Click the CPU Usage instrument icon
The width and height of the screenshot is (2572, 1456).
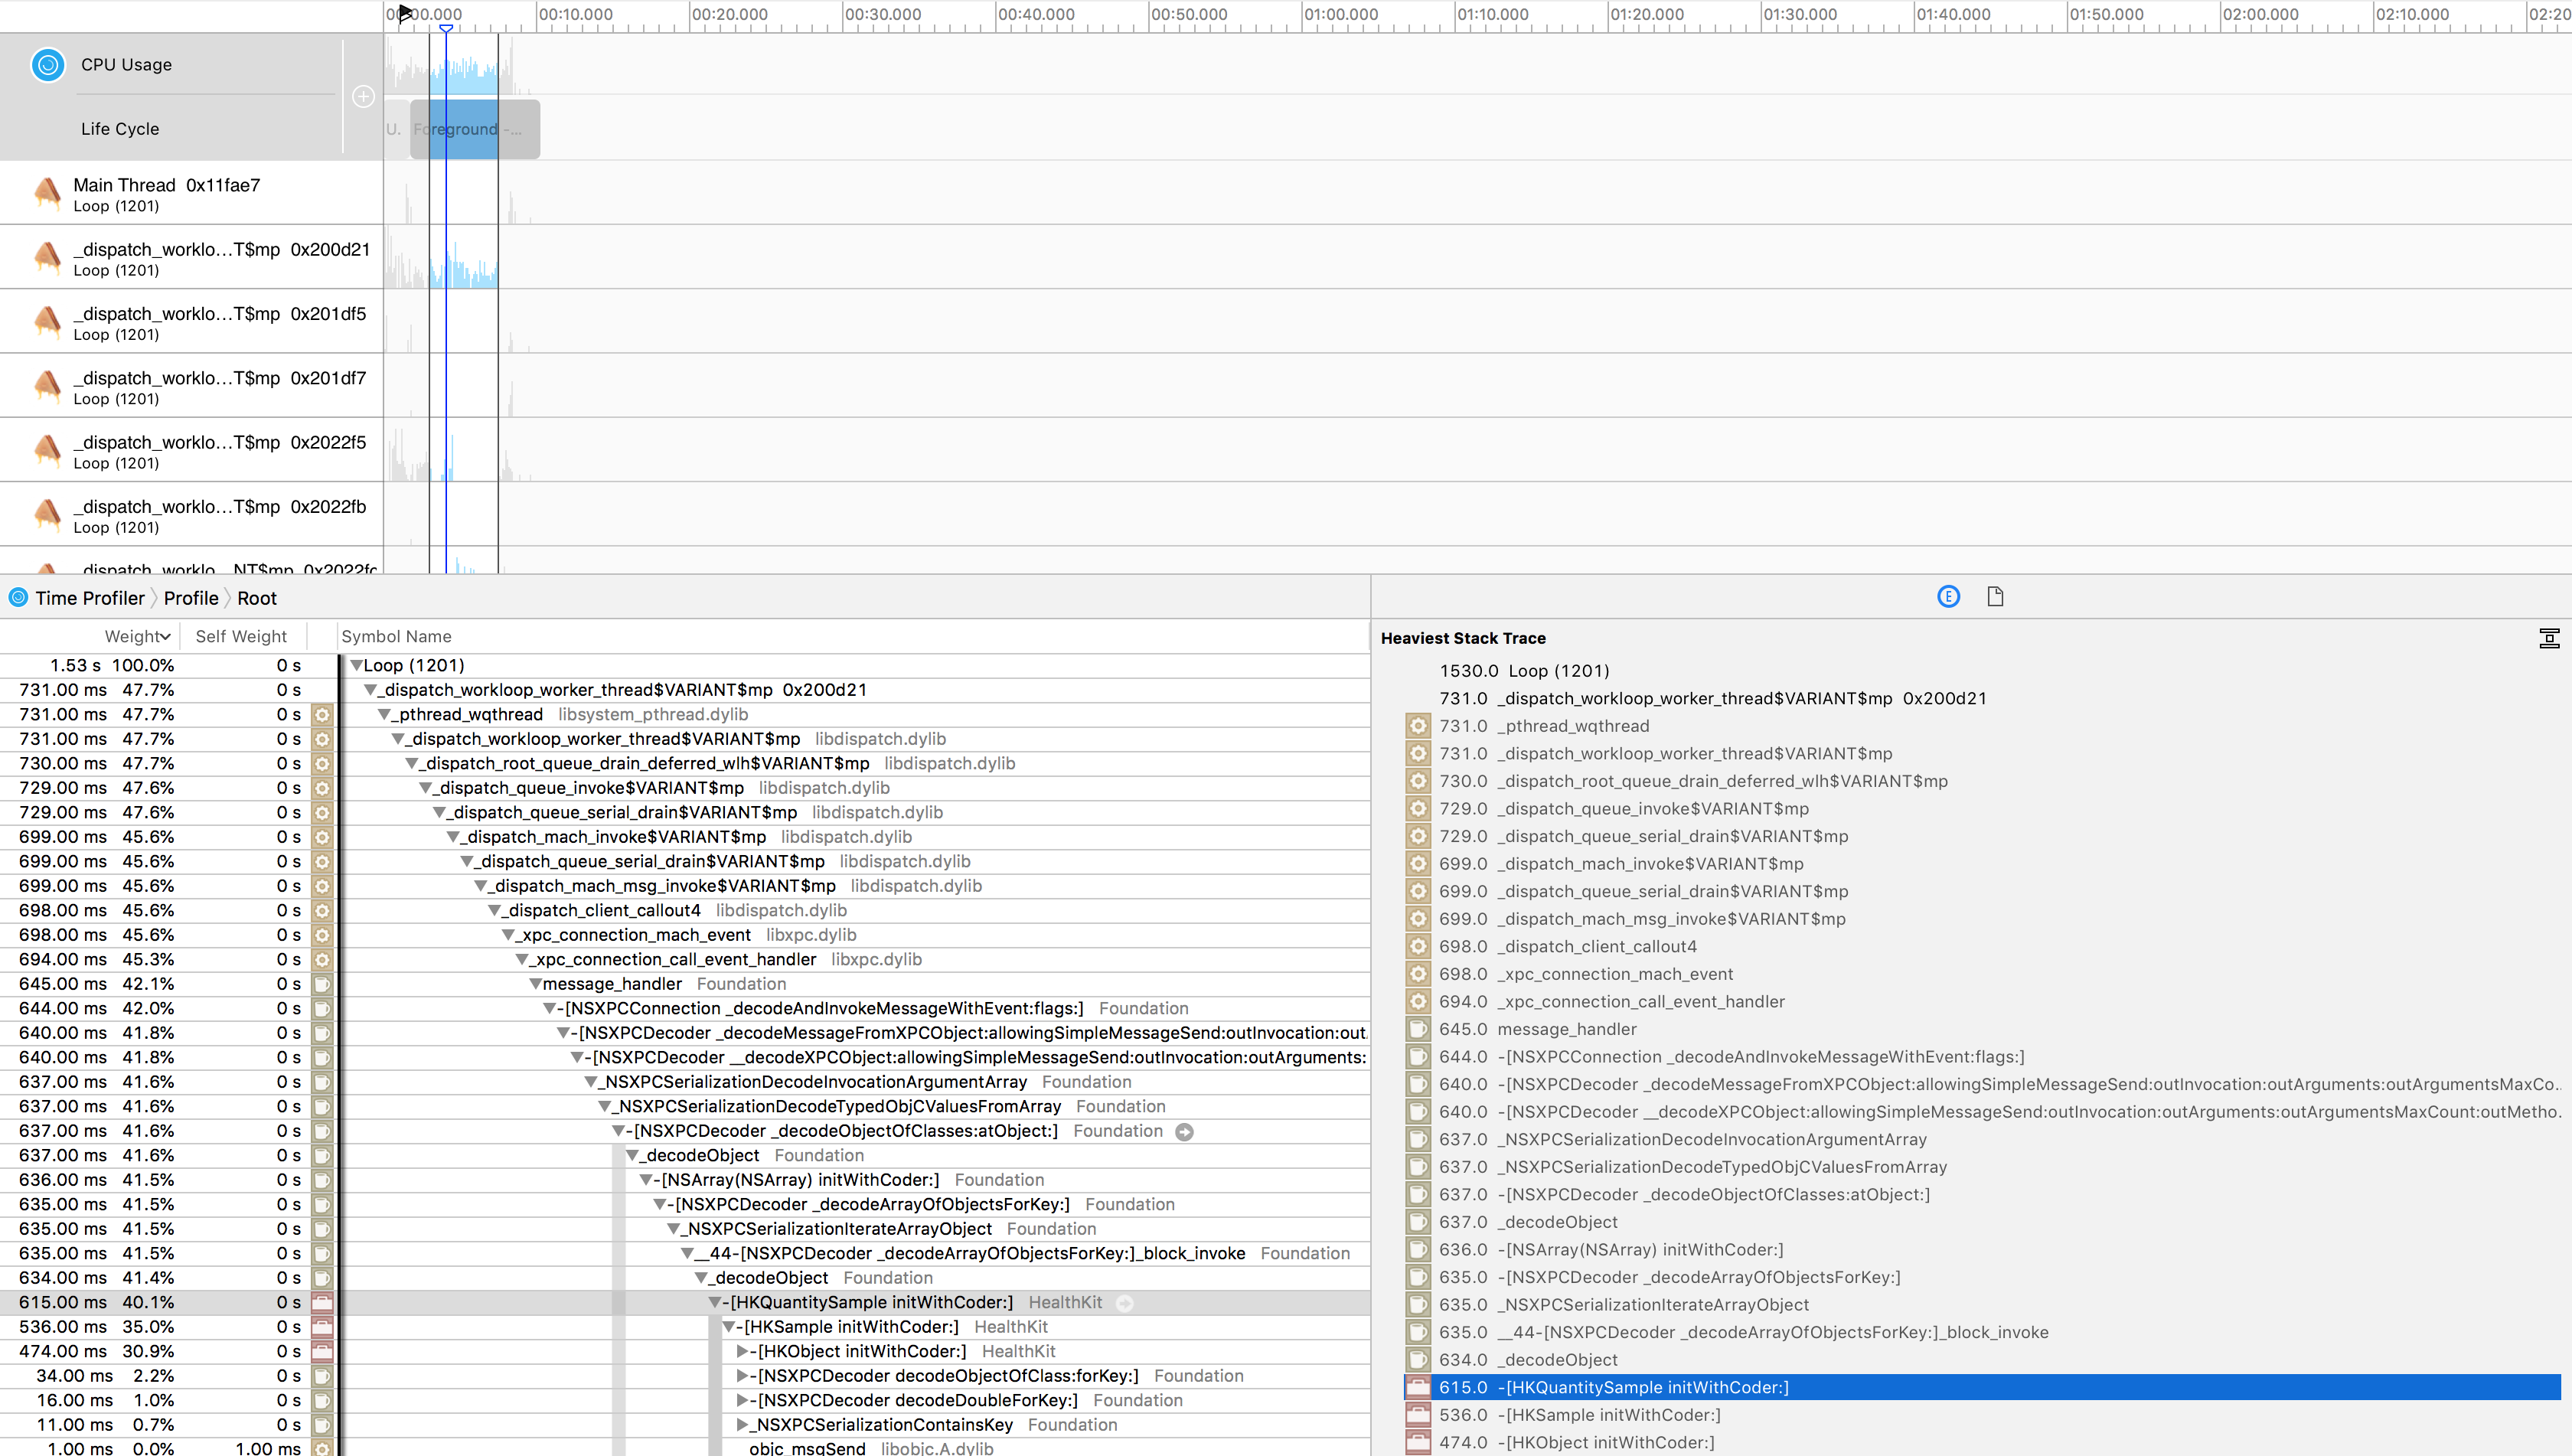(x=47, y=64)
